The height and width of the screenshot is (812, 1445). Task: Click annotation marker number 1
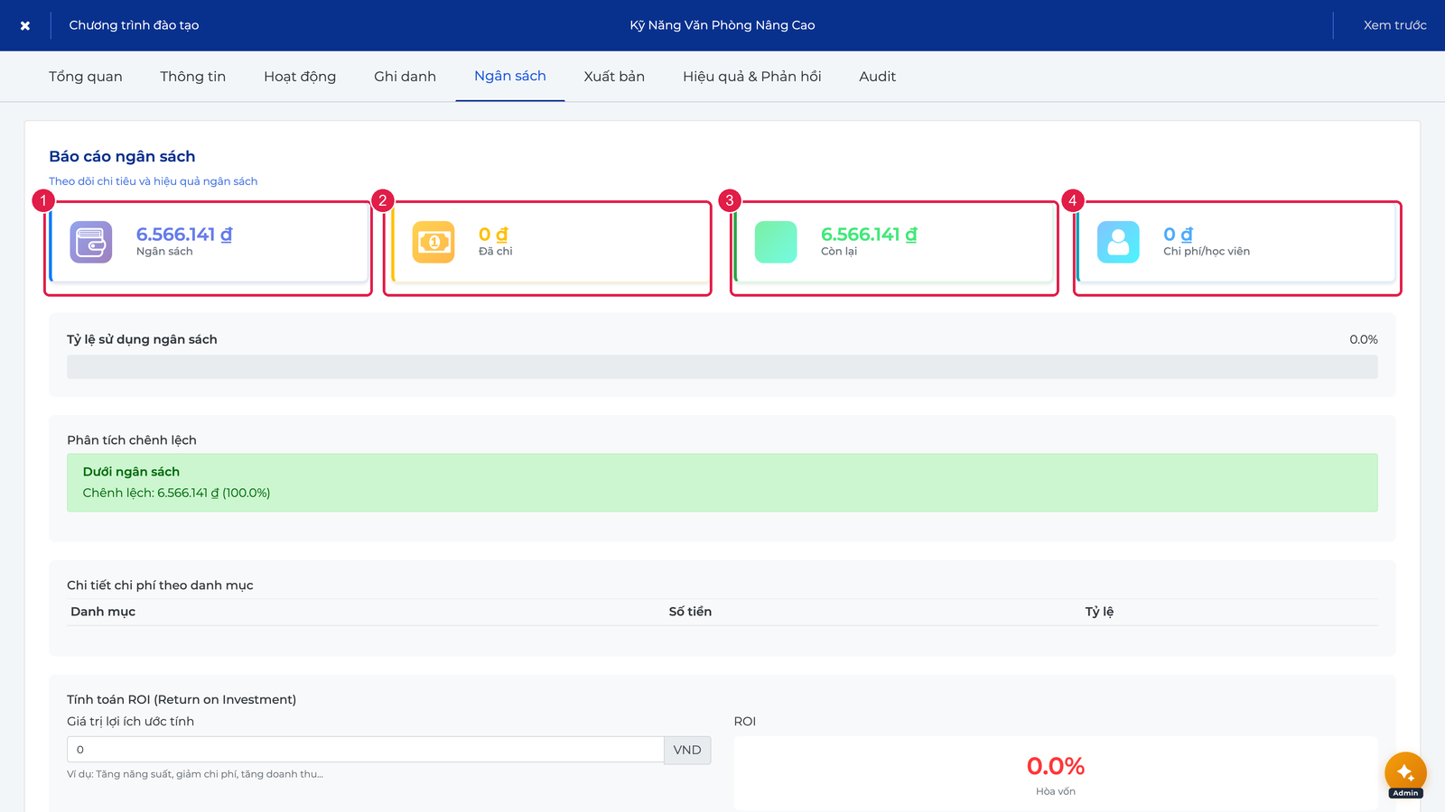click(42, 200)
